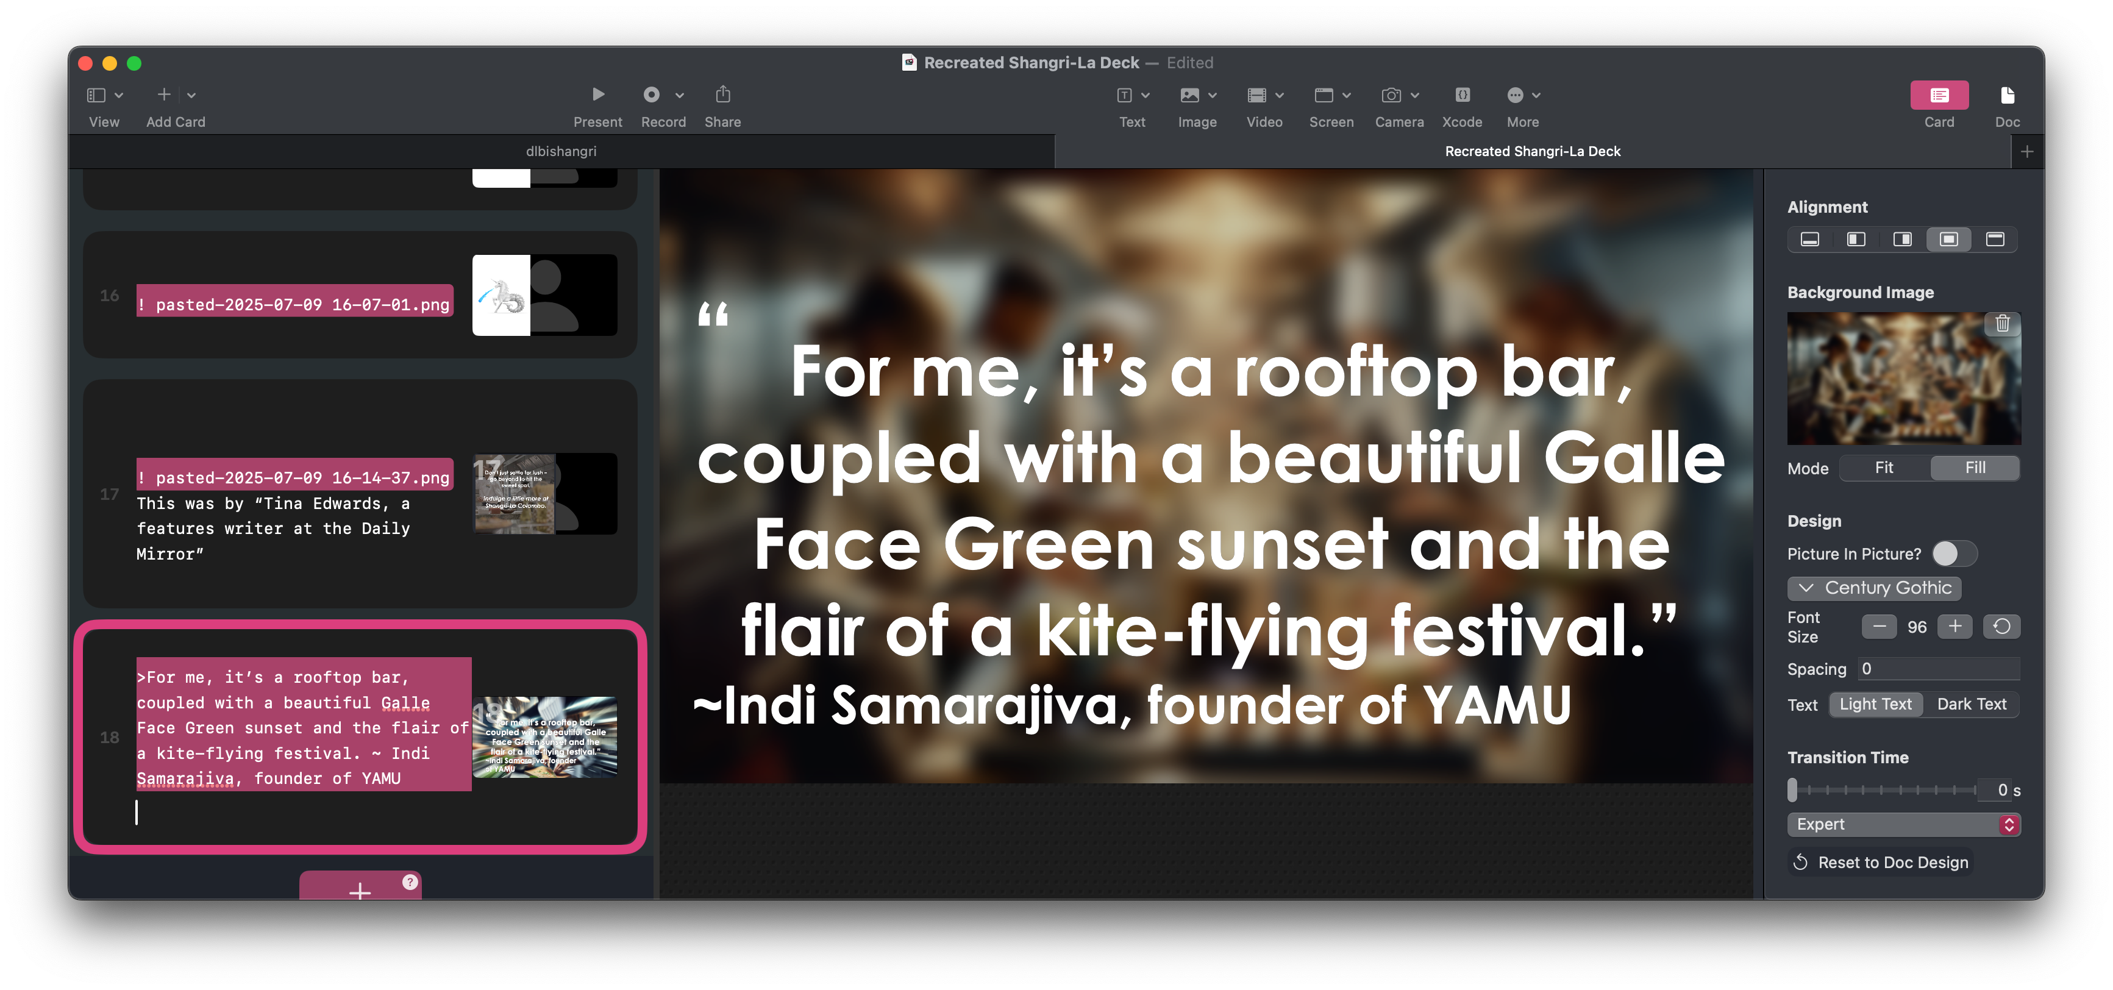The width and height of the screenshot is (2113, 990).
Task: Open Expert transition dropdown
Action: [1904, 824]
